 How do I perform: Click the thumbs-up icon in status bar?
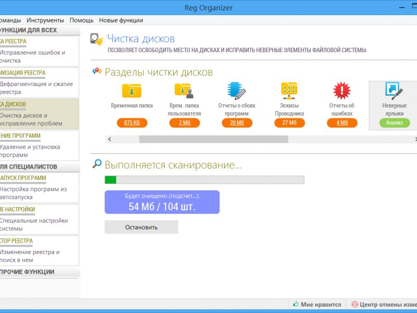point(296,304)
